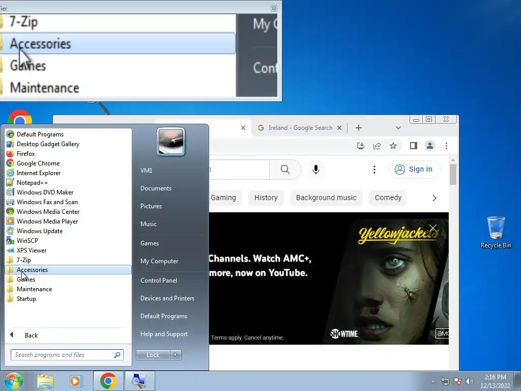
Task: Open Documents from the Start menu
Action: pos(156,188)
